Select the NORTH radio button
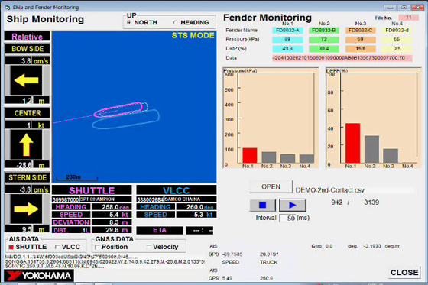The width and height of the screenshot is (428, 285). [129, 22]
